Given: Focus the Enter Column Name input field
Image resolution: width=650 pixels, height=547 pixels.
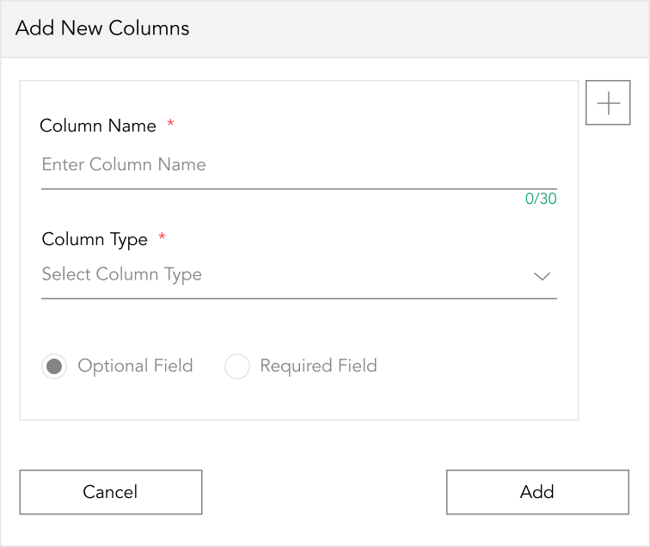Looking at the screenshot, I should tap(299, 165).
